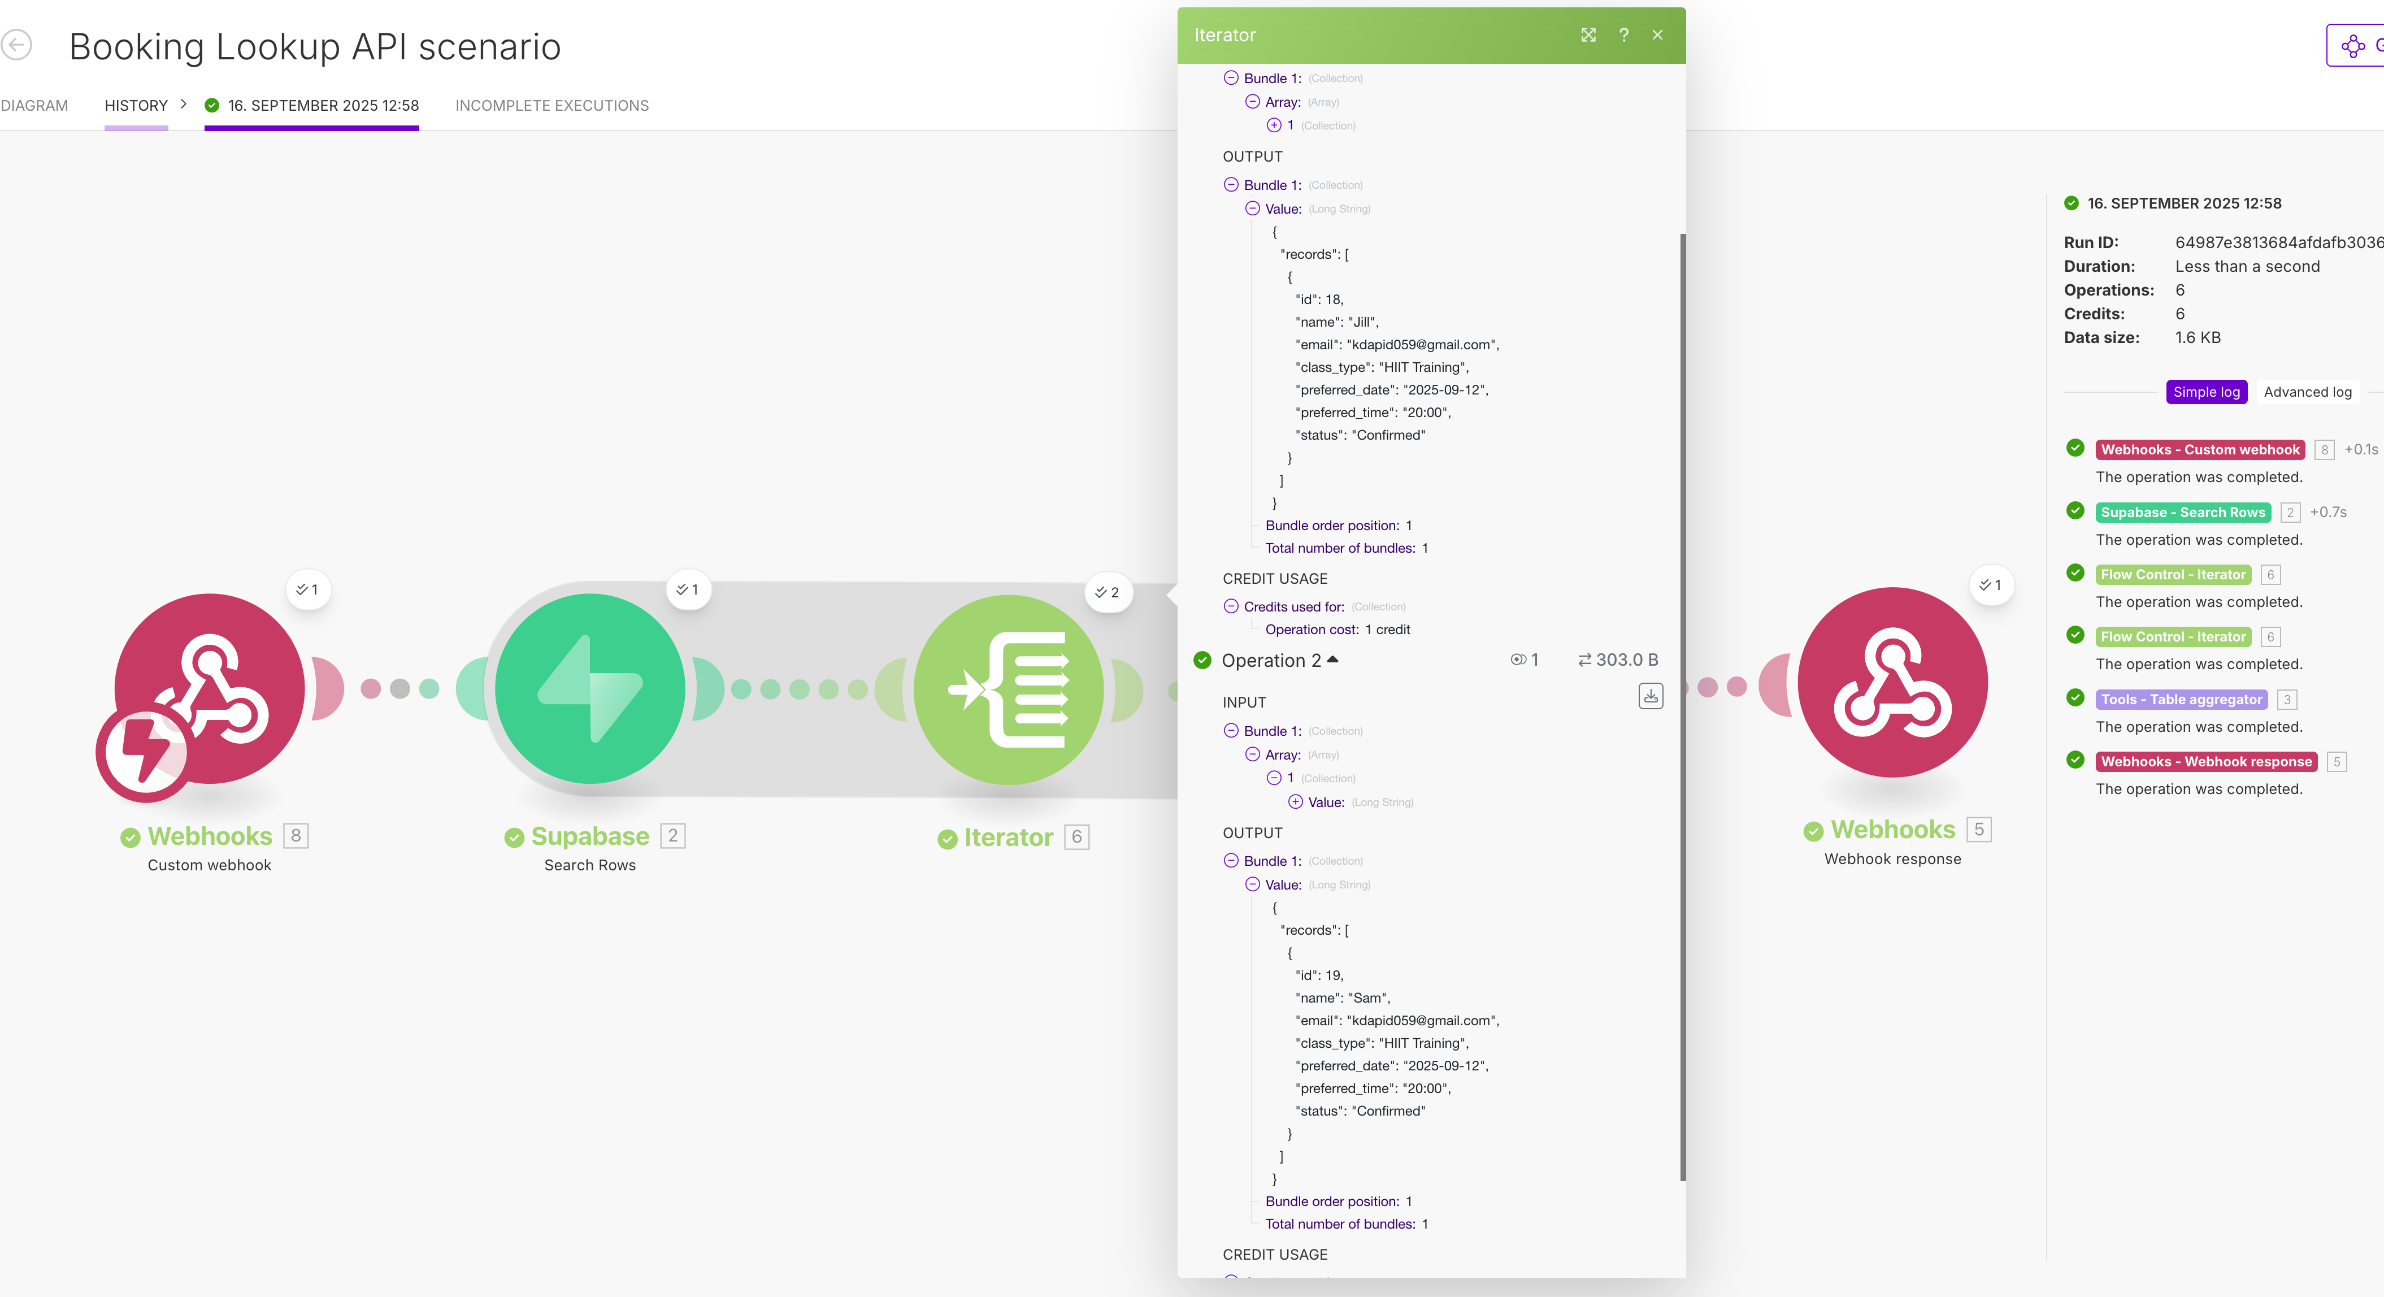Click module number 8 badge under Webhooks
Image resolution: width=2384 pixels, height=1297 pixels.
[x=296, y=836]
